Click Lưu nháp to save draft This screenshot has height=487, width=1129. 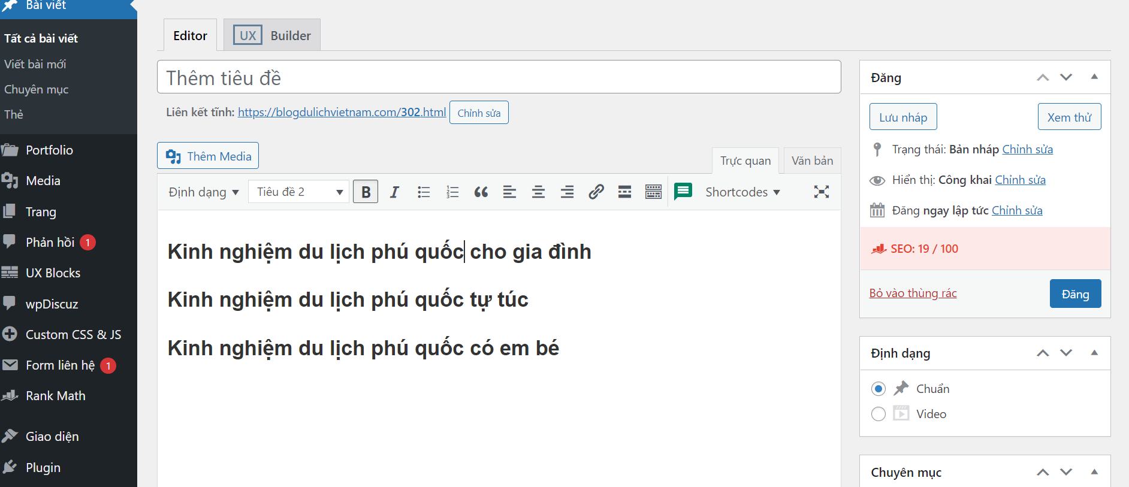903,117
